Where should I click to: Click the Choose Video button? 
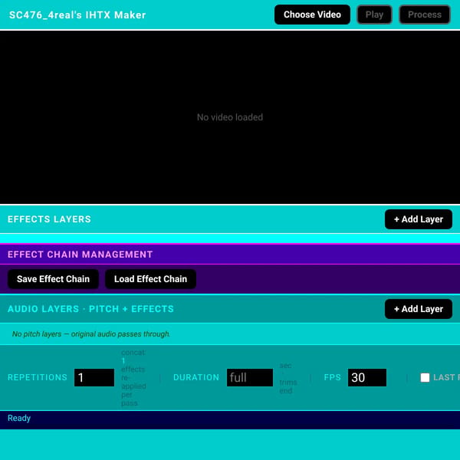click(312, 15)
